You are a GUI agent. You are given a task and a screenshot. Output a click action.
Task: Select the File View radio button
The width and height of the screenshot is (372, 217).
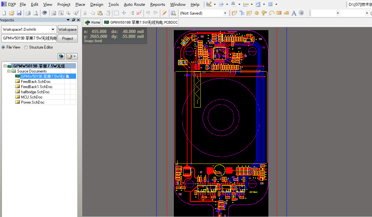coord(3,47)
